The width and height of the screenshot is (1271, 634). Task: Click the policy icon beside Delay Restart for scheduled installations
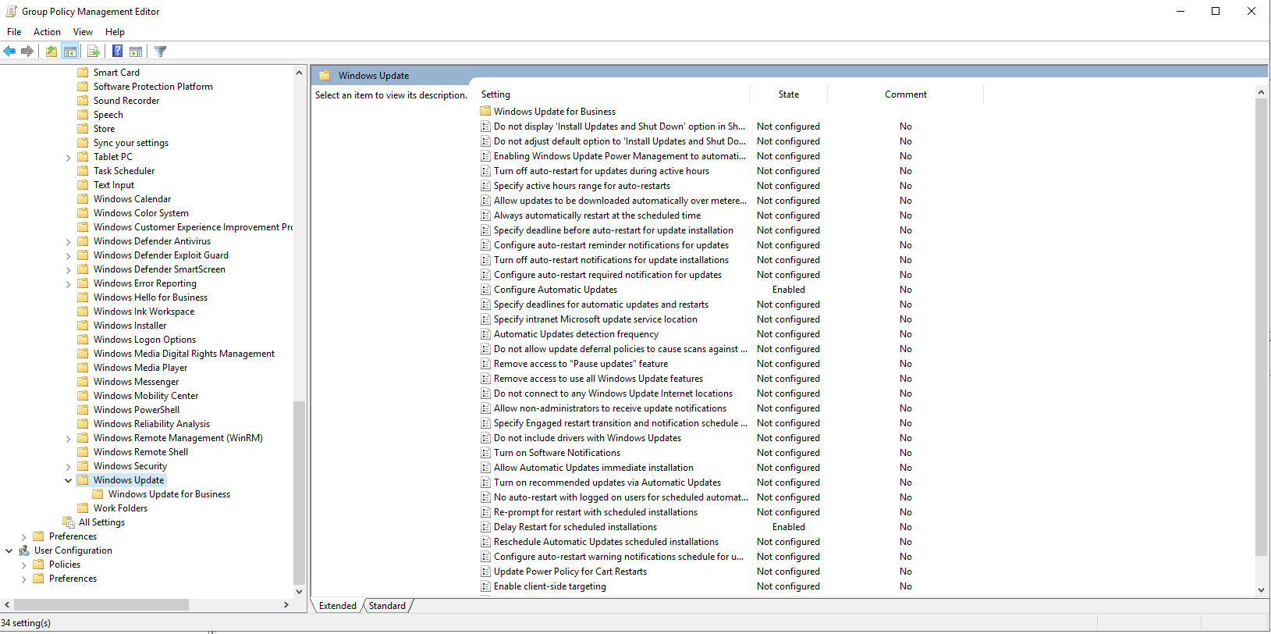(485, 527)
